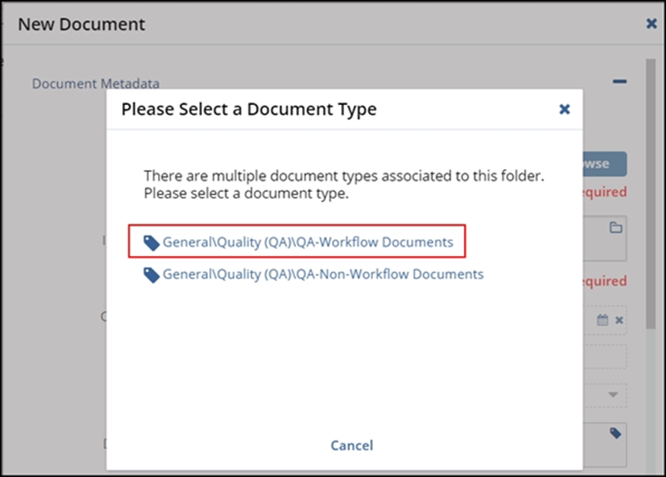Close the Please Select a Document Type dialog

[x=565, y=109]
